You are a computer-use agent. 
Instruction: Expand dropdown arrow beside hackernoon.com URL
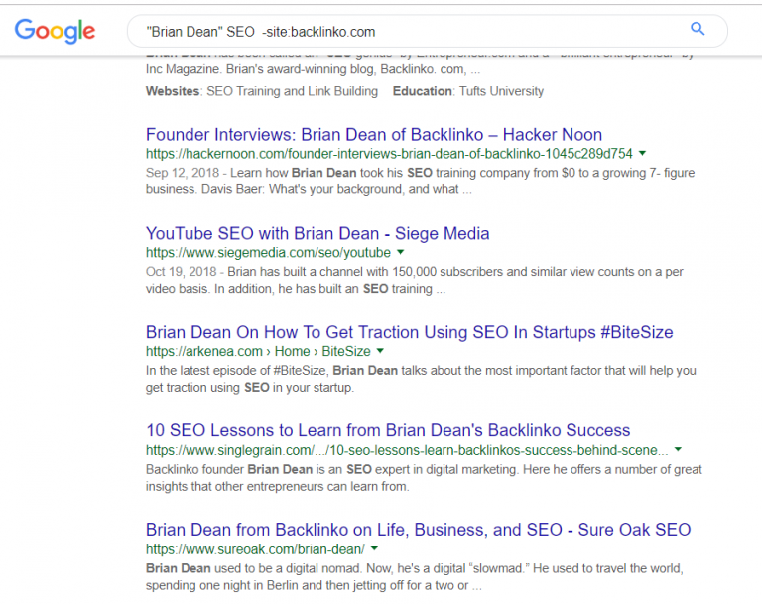pos(643,154)
